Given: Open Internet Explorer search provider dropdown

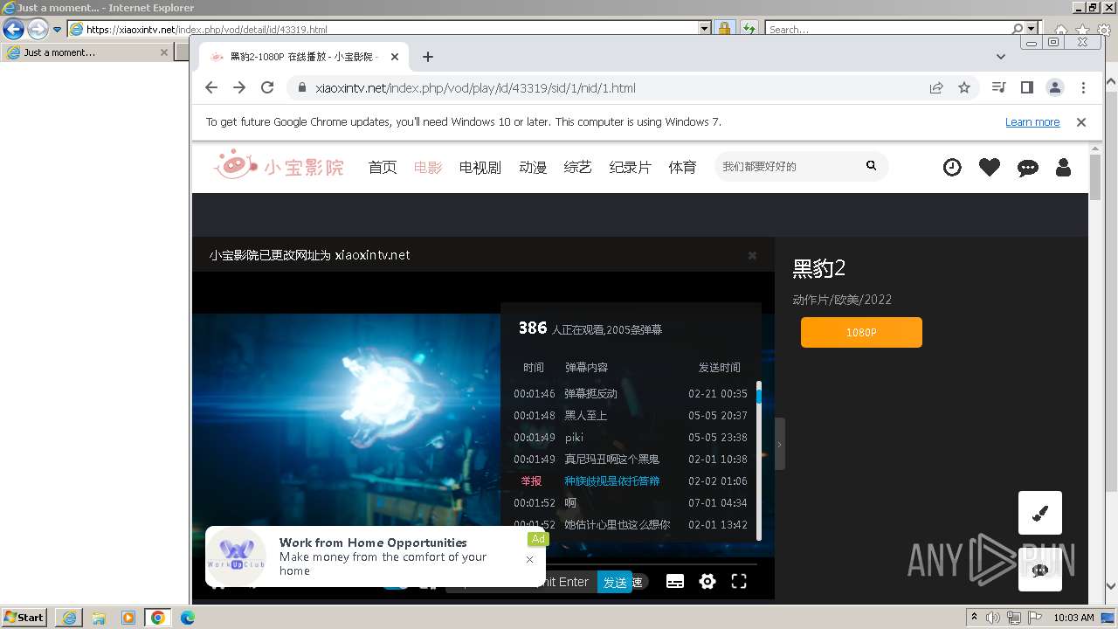Looking at the screenshot, I should pos(1032,29).
